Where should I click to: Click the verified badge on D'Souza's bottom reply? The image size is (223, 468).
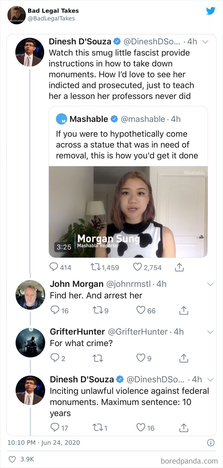[x=120, y=379]
